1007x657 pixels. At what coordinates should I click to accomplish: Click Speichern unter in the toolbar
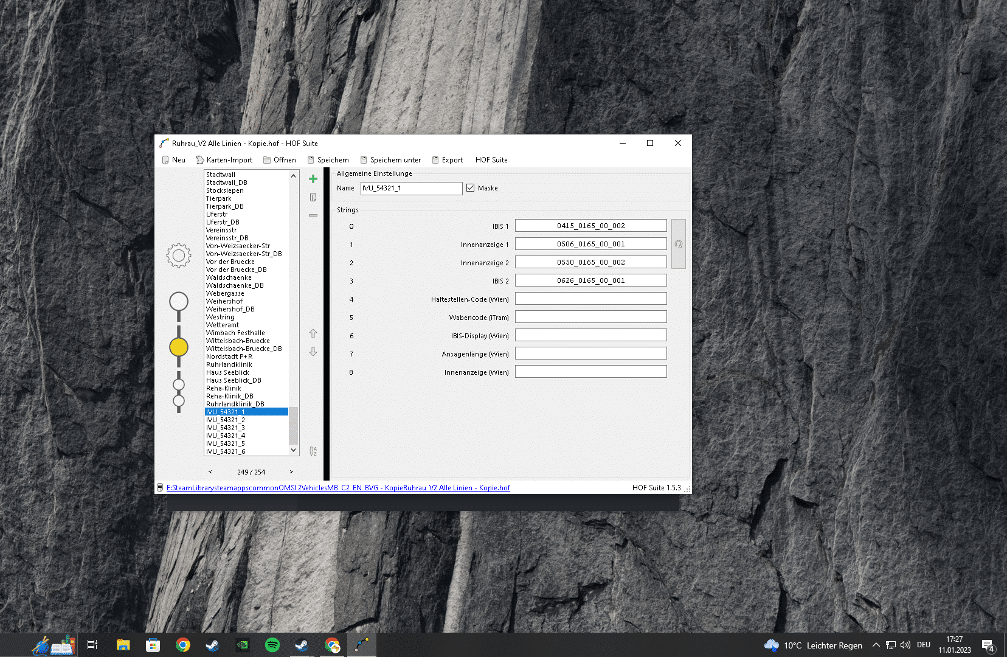pos(390,160)
